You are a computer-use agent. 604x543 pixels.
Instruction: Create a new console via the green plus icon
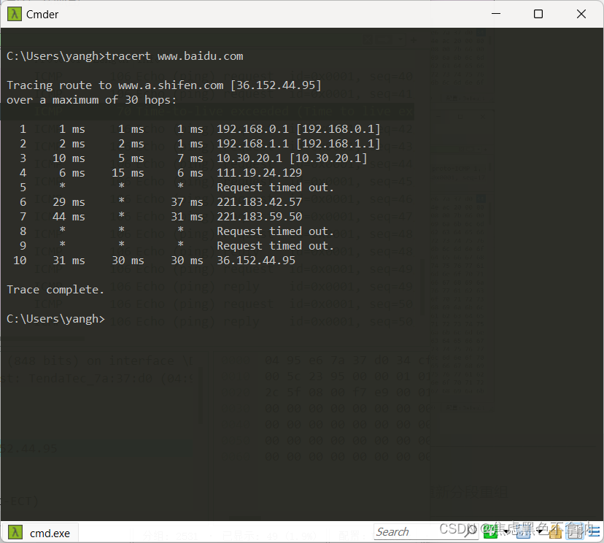491,531
